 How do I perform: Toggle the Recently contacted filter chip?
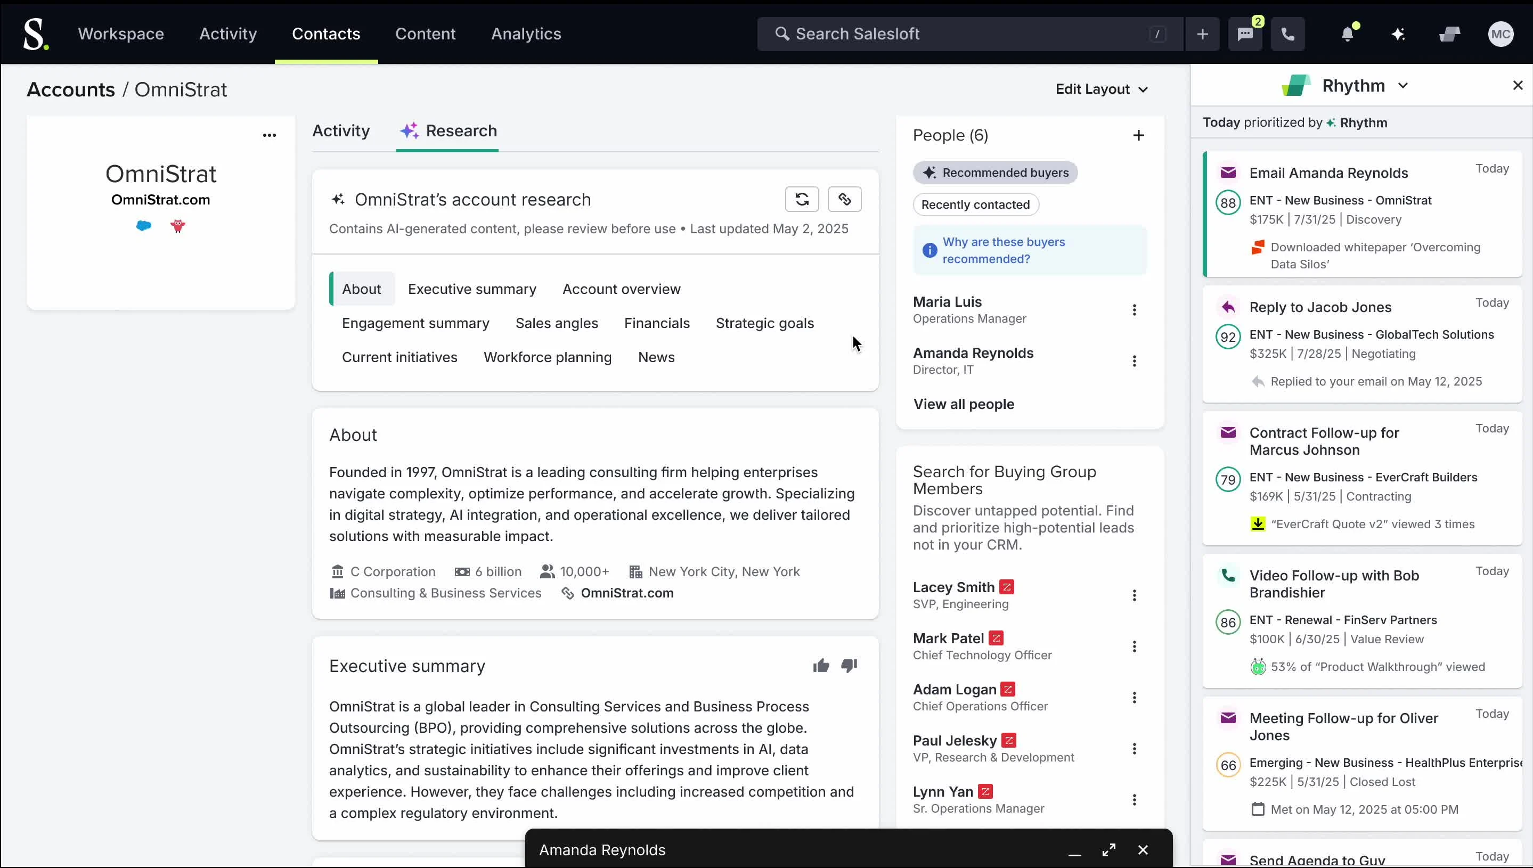point(975,204)
